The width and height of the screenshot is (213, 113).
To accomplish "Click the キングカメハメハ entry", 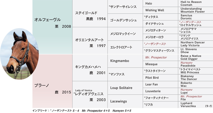I will click(x=90, y=68).
